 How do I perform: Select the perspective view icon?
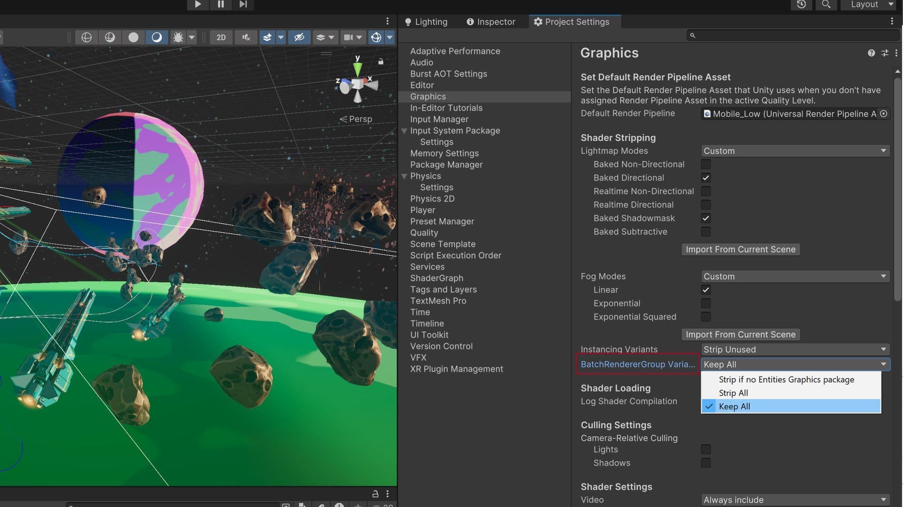(x=345, y=119)
